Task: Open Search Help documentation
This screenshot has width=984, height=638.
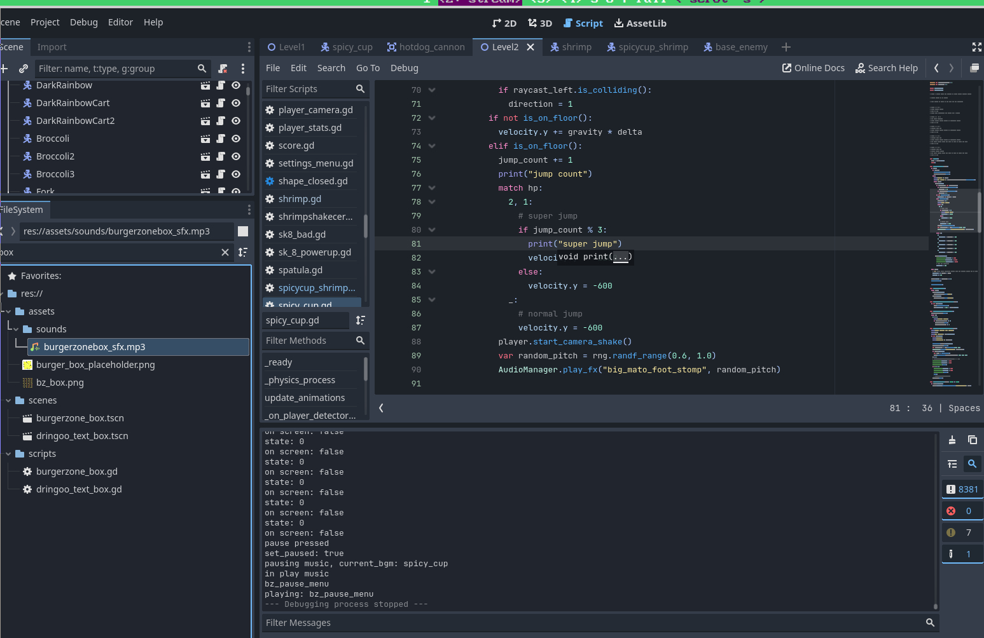Action: 886,68
